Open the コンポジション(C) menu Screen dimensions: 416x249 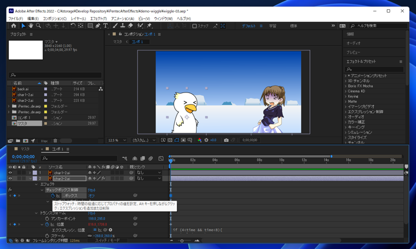click(x=55, y=19)
